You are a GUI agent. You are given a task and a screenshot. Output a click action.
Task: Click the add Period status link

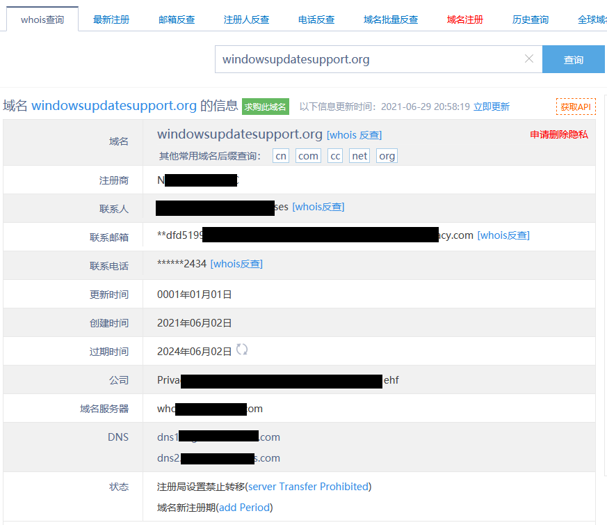[x=244, y=508]
